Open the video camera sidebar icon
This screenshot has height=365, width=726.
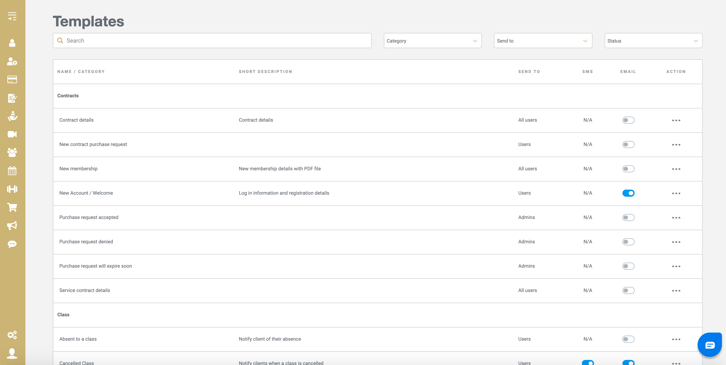(12, 134)
